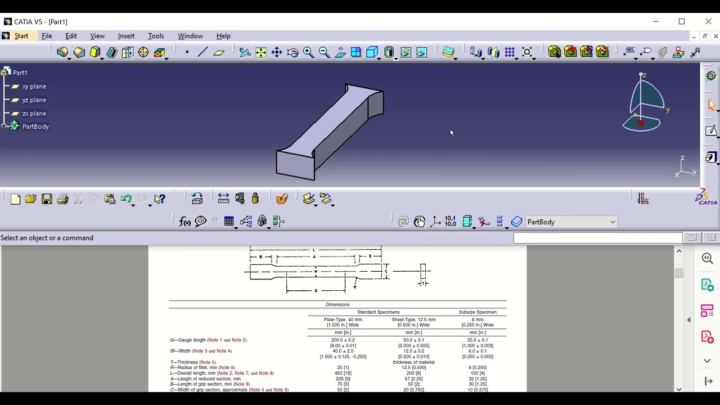Open the Window menu
This screenshot has height=405, width=720.
click(x=190, y=36)
